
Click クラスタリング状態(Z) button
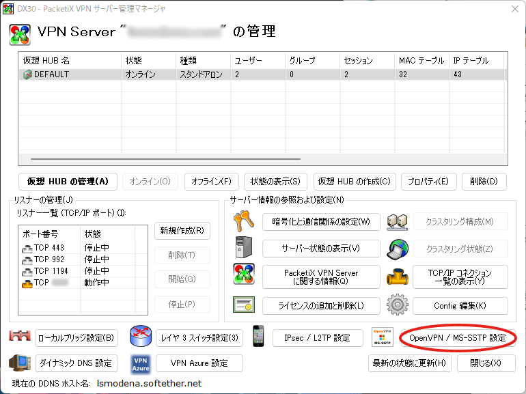click(x=460, y=249)
